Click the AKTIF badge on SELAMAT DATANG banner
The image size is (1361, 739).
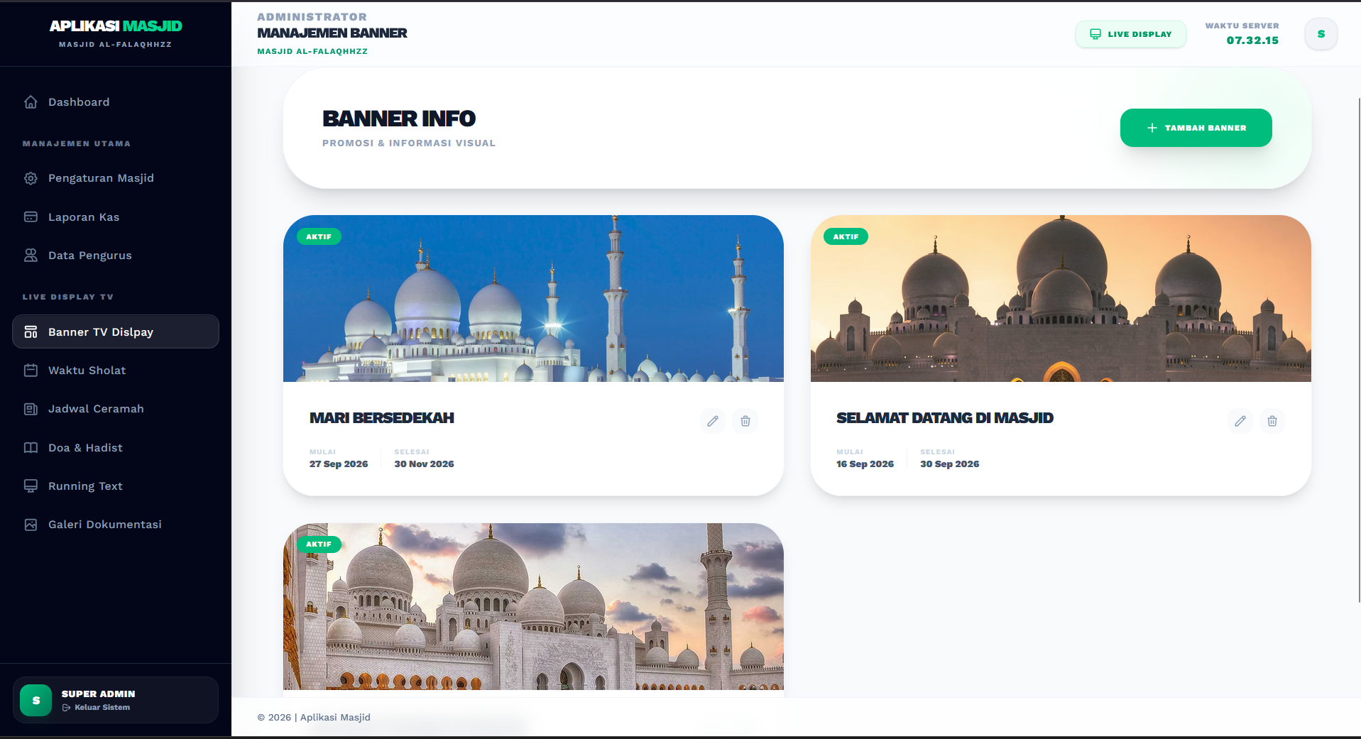(846, 237)
